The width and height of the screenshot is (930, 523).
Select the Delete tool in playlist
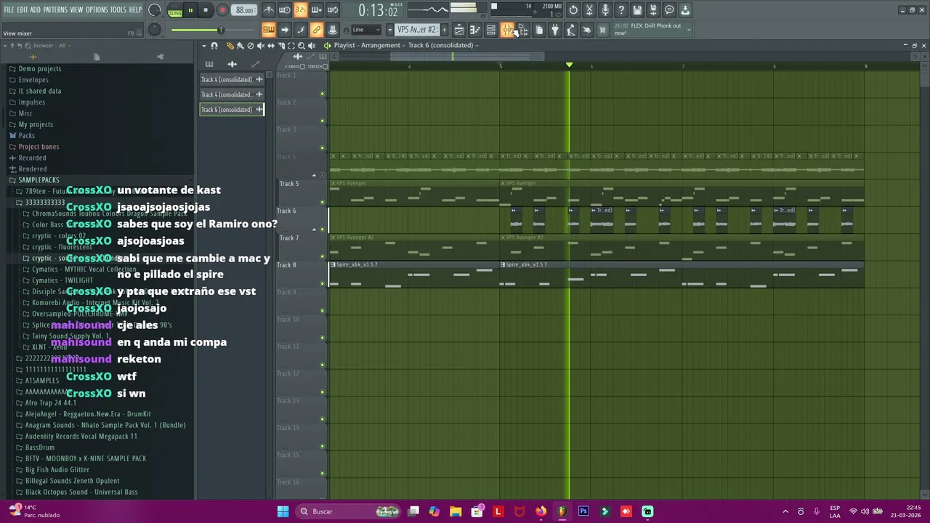(251, 46)
